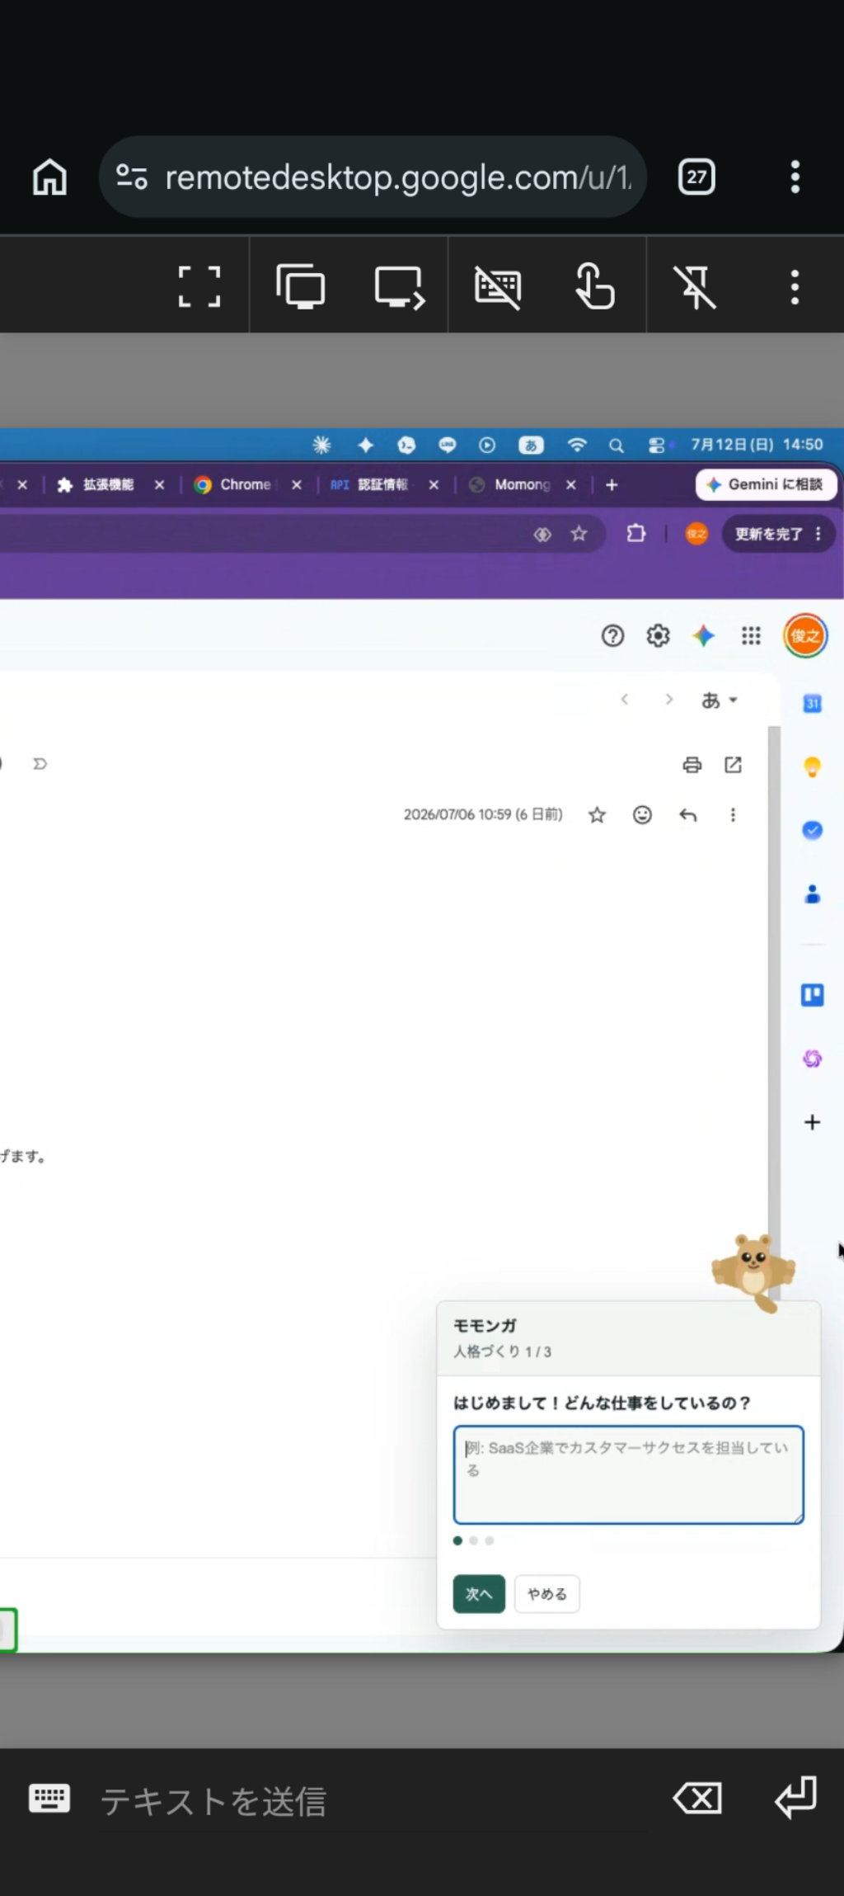Screen dimensions: 844x1896
Task: Expand the あ input tools dropdown
Action: (719, 700)
